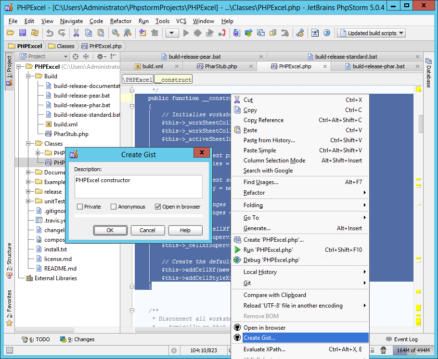Collapse the PHPExcel project root node
438x359 pixels.
[x=19, y=67]
